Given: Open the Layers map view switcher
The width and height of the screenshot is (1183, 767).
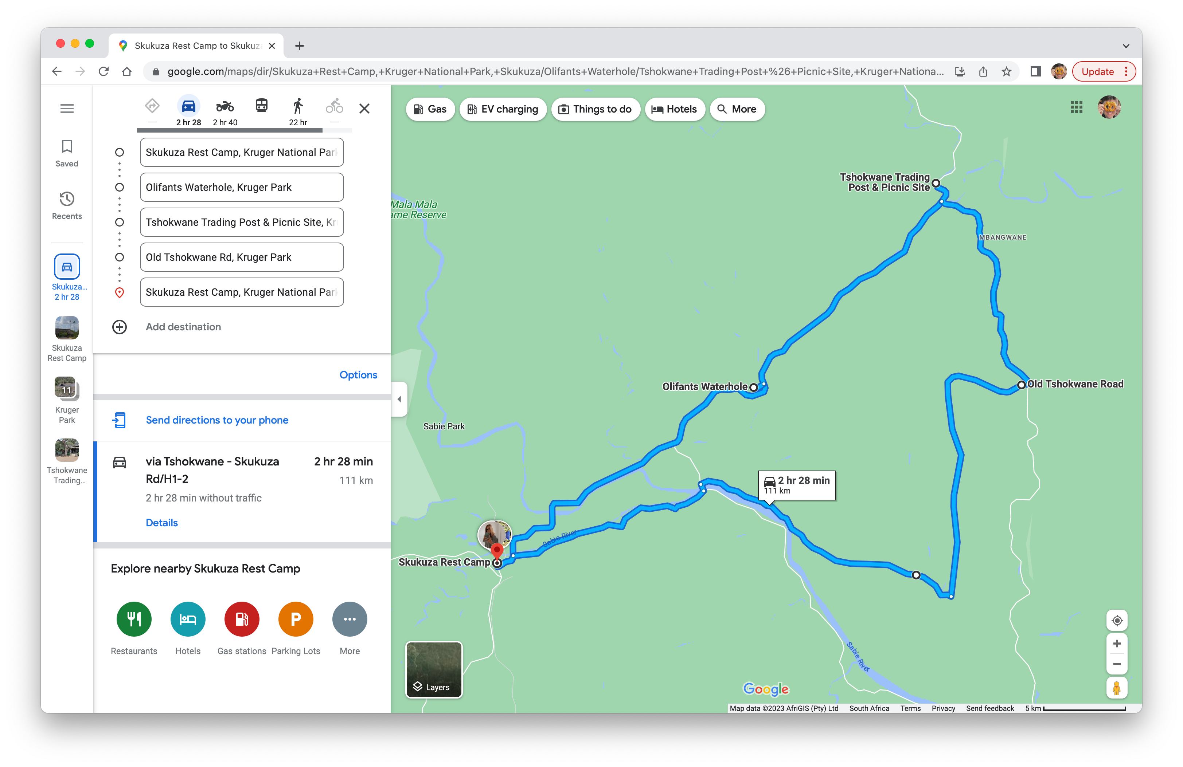Looking at the screenshot, I should point(434,670).
